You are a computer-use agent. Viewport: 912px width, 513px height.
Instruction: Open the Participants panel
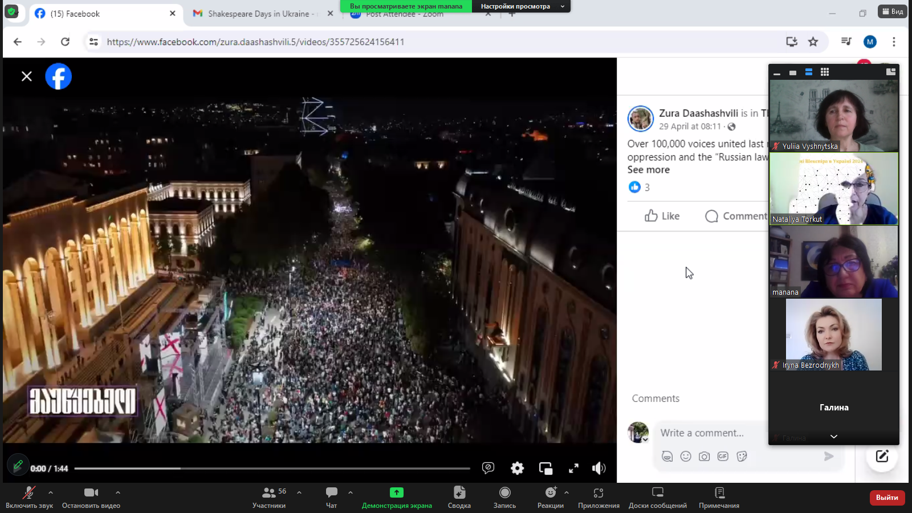[x=269, y=496]
